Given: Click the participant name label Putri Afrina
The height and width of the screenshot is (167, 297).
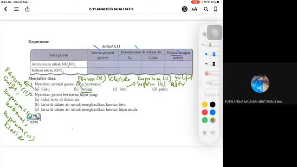Looking at the screenshot, I should (x=253, y=102).
